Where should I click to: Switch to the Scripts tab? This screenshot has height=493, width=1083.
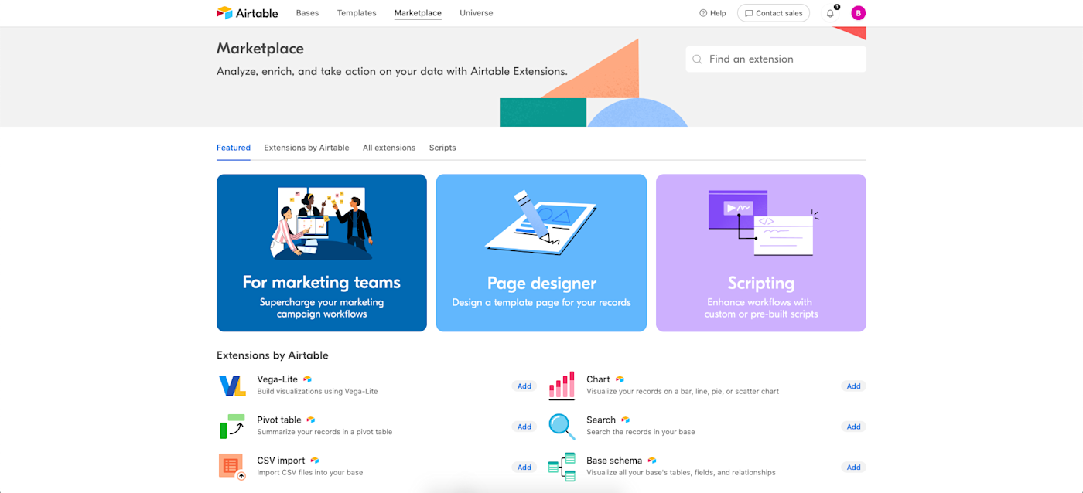tap(442, 148)
